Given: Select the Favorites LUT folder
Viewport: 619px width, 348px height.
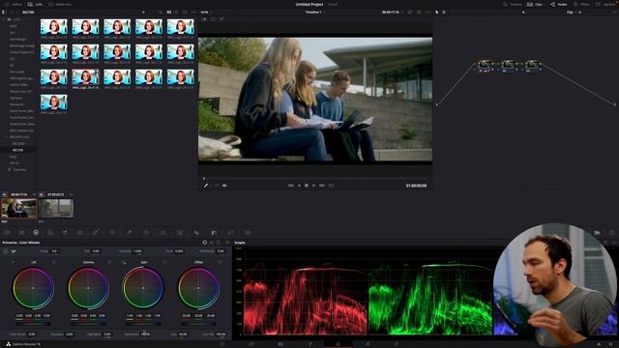Looking at the screenshot, I should pos(19,170).
